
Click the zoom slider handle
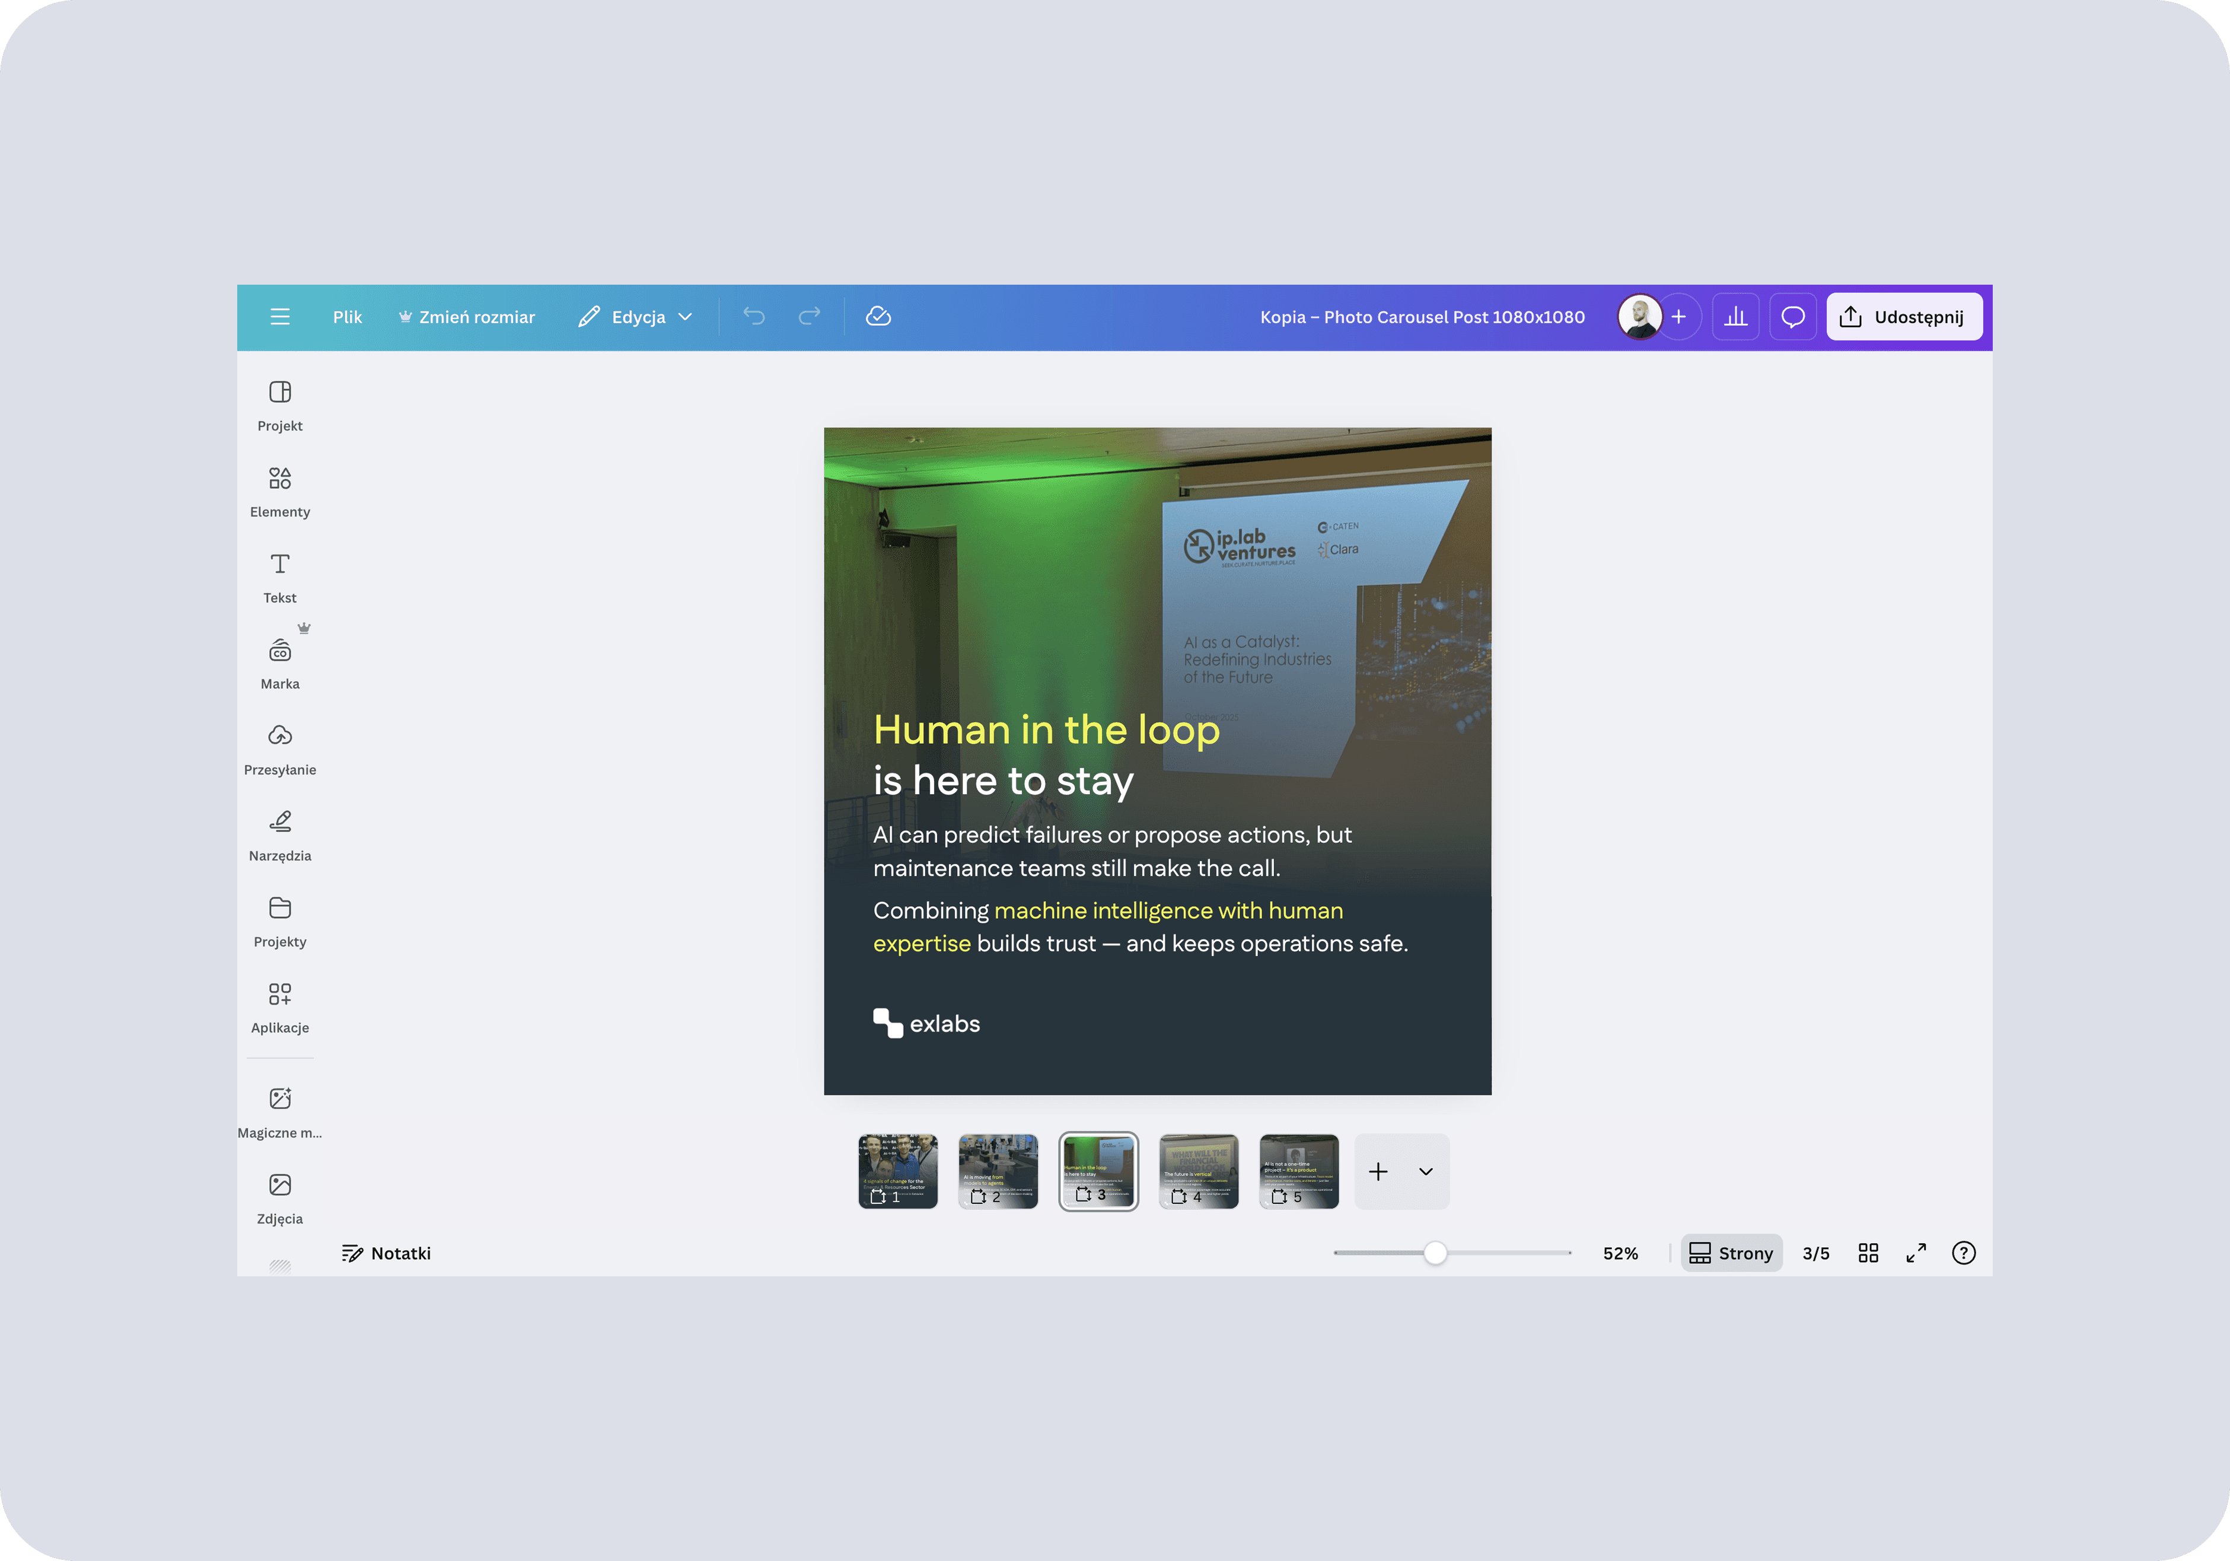pyautogui.click(x=1435, y=1253)
